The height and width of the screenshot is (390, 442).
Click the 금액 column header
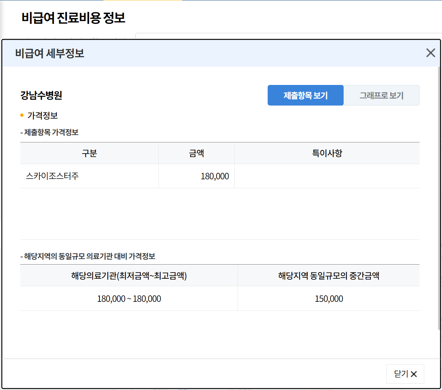point(196,153)
